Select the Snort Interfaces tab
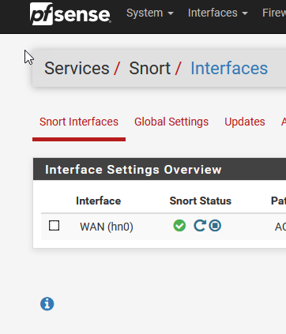286x334 pixels. click(79, 122)
